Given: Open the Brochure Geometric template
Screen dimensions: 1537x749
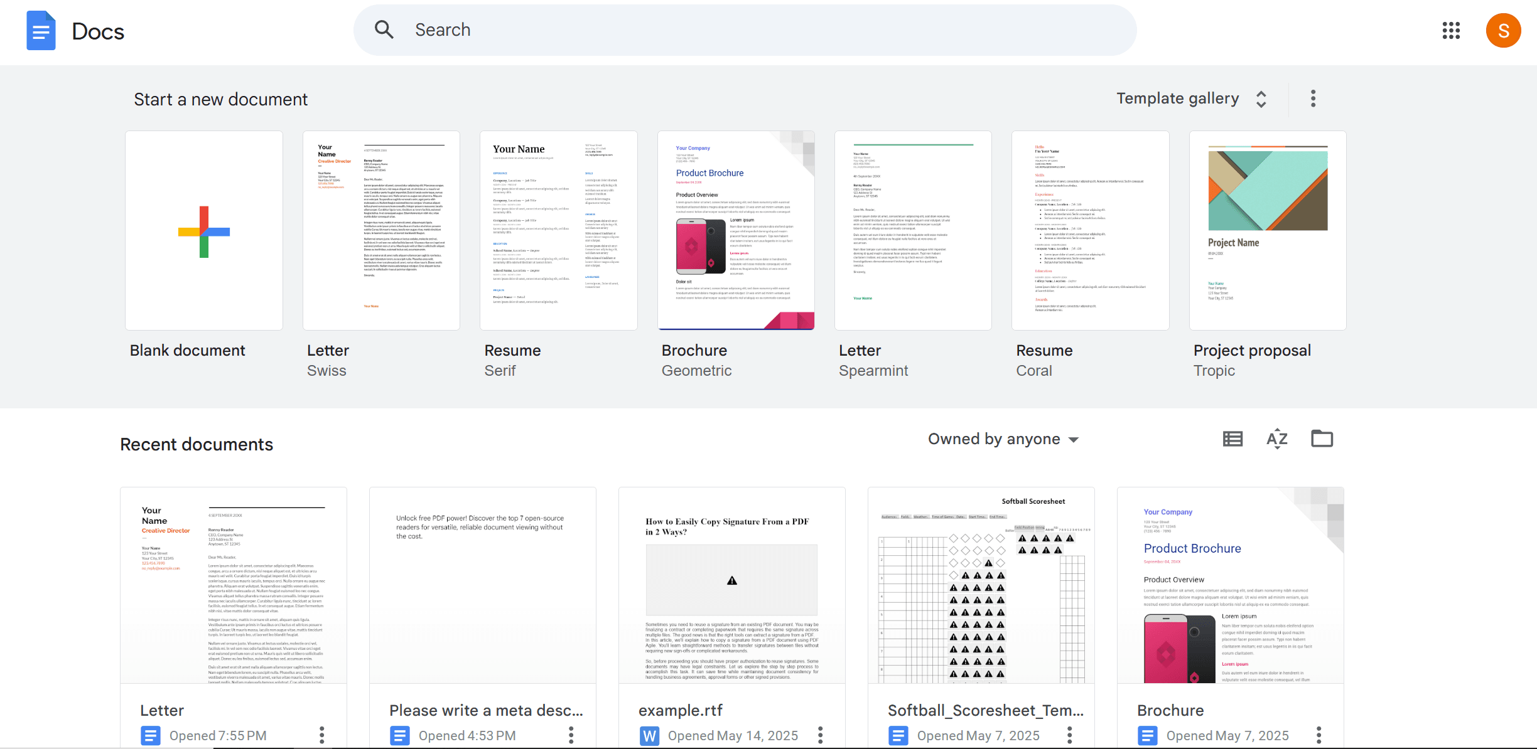Looking at the screenshot, I should pyautogui.click(x=736, y=230).
